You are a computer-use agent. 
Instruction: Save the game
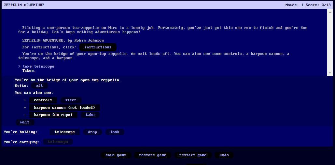coord(116,155)
